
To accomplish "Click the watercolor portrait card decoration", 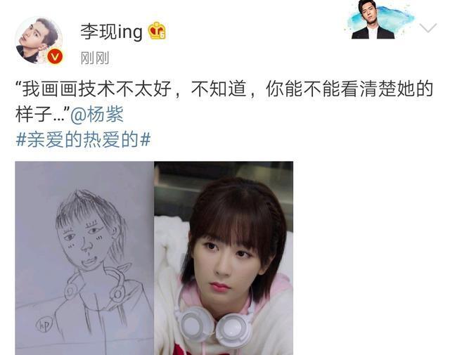I will pyautogui.click(x=380, y=20).
